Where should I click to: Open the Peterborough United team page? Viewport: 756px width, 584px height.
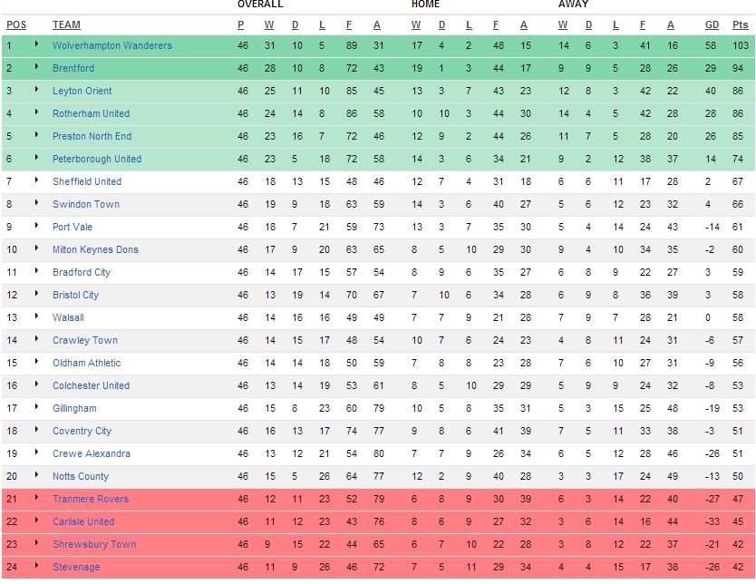click(97, 159)
